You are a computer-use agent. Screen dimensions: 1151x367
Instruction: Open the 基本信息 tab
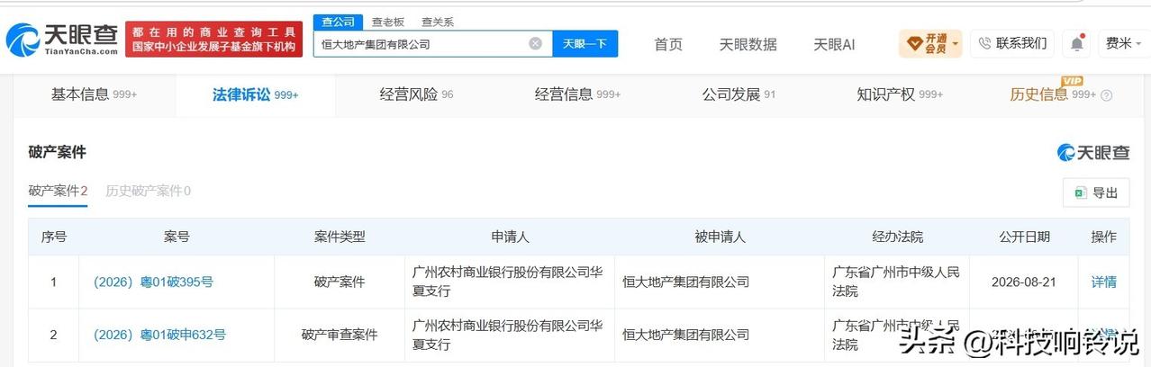[94, 94]
